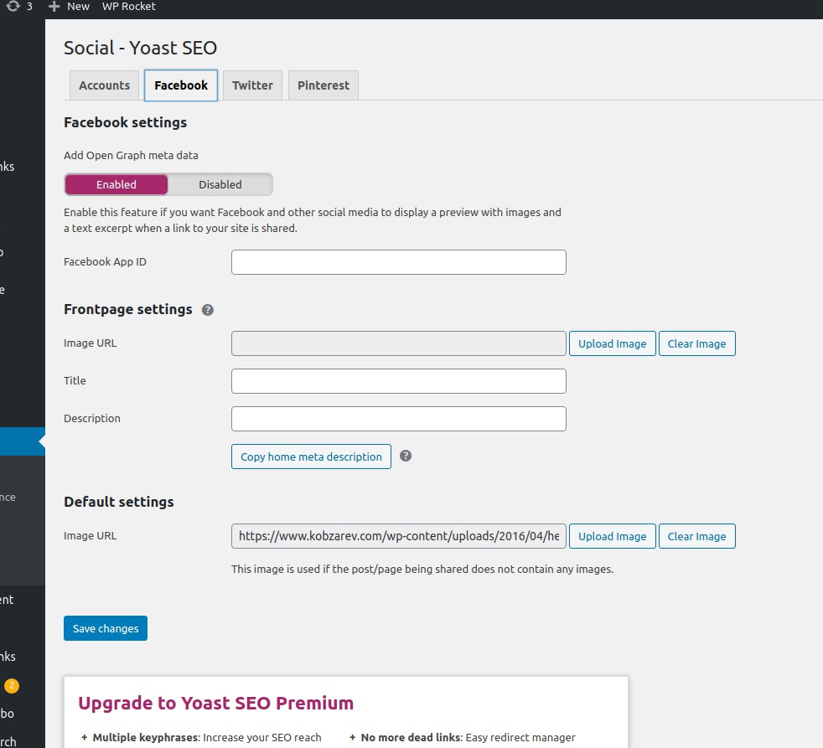Click the Frontpage Image URL field
The image size is (823, 748).
click(x=399, y=343)
